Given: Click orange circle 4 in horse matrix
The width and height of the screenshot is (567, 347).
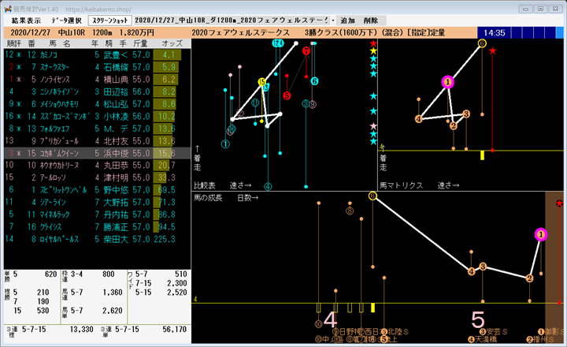Looking at the screenshot, I should point(418,119).
